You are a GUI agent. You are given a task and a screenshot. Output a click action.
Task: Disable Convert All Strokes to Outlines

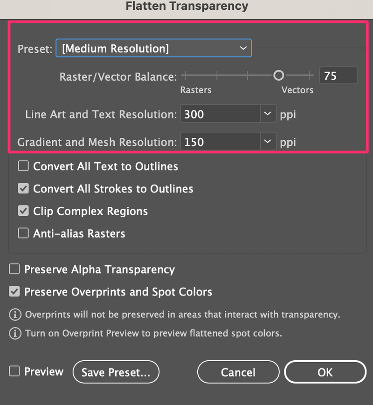click(23, 188)
